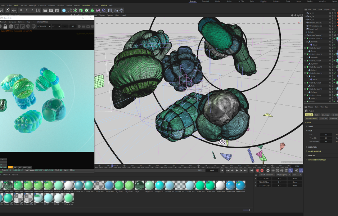Viewport: 338px width, 216px height.
Task: Click the Render View clapperboard icon
Action: point(45,10)
